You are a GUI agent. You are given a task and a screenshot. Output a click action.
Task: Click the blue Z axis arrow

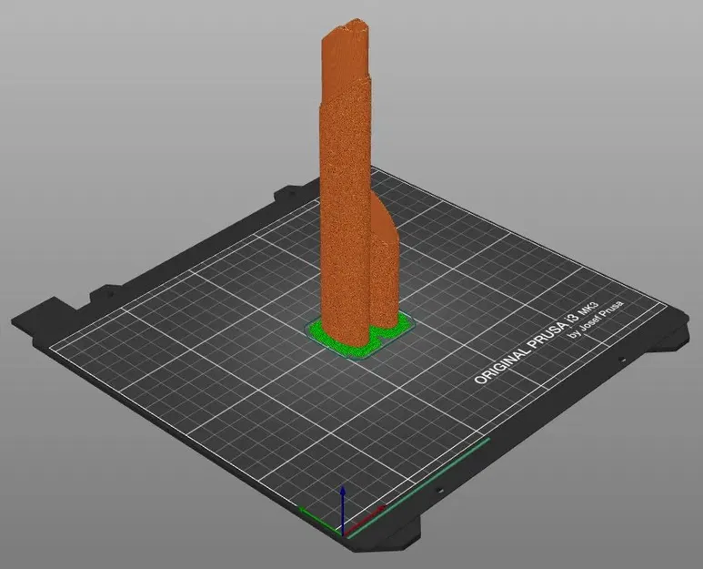click(343, 510)
